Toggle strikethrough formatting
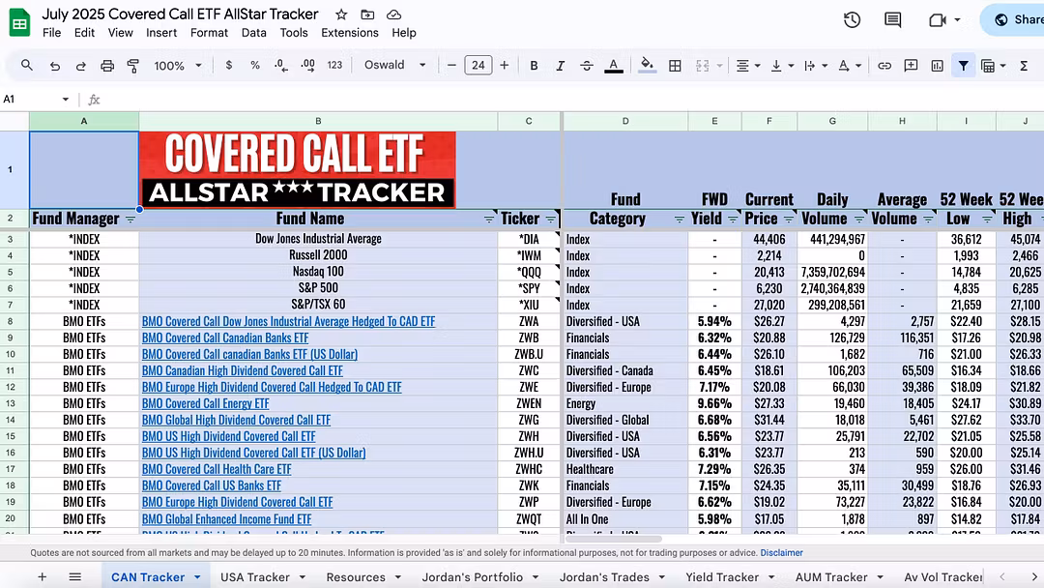This screenshot has width=1044, height=588. coord(587,65)
